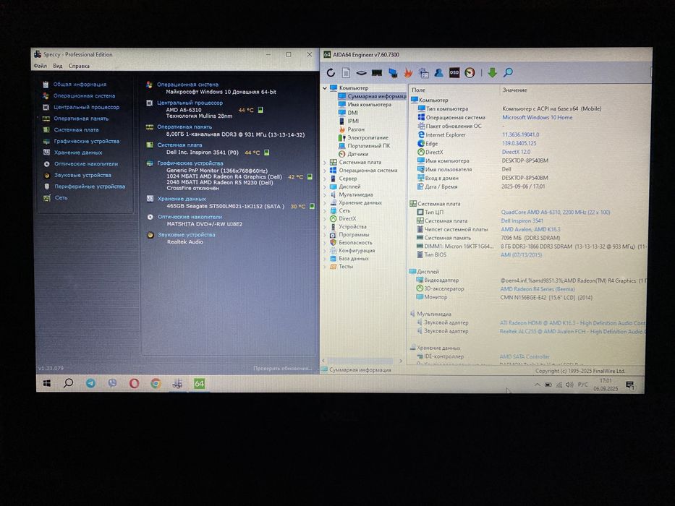Open Speccy Справка menu
The image size is (675, 506).
pos(79,66)
